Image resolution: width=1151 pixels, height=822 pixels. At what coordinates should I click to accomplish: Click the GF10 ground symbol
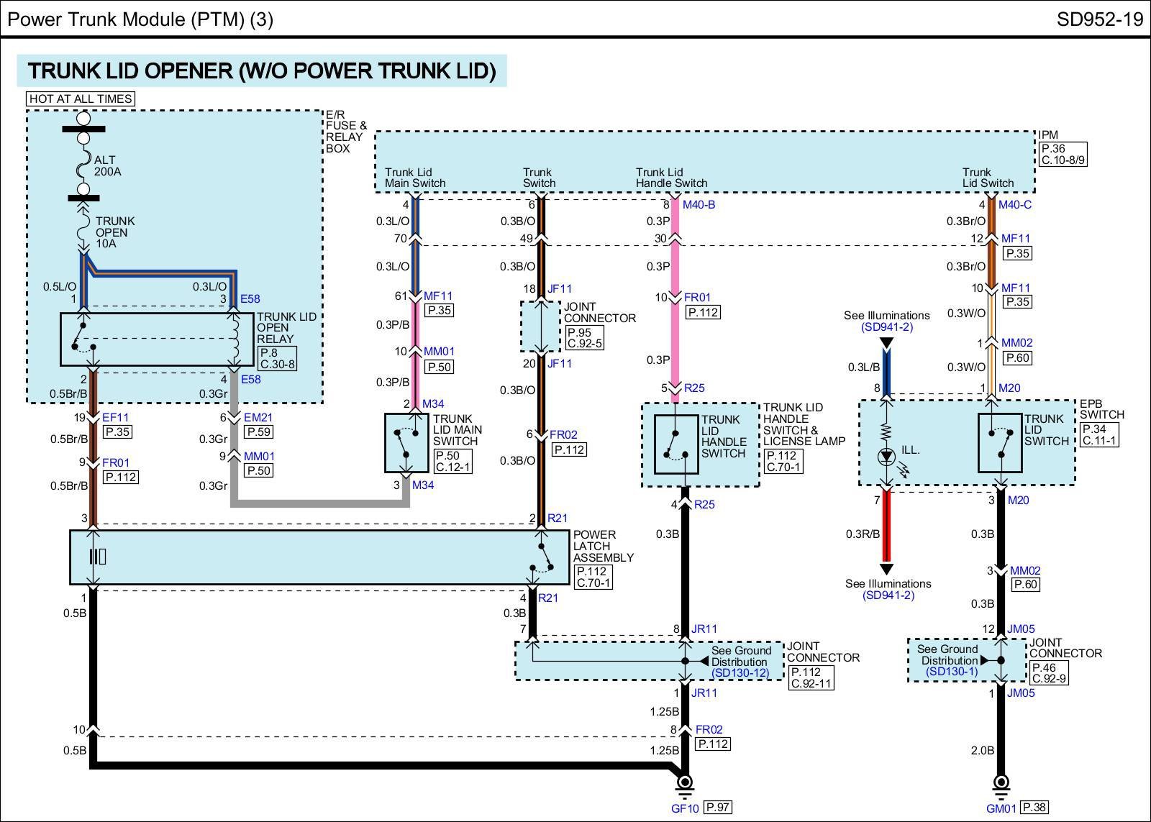685,782
